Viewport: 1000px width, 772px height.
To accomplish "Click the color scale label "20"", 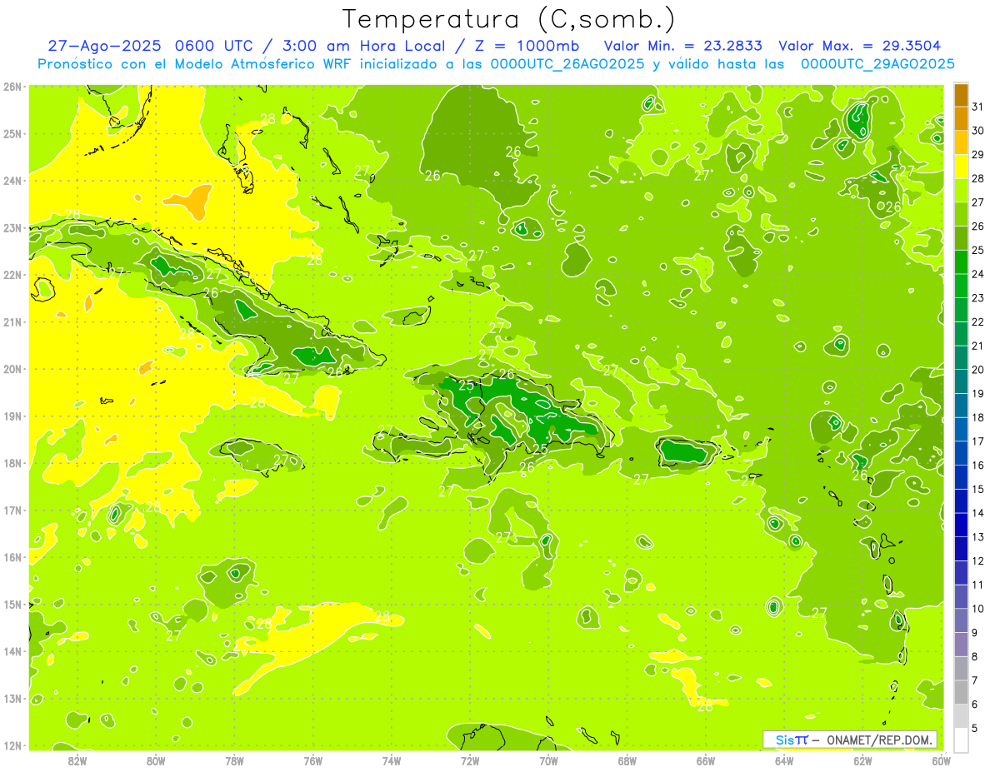I will click(x=978, y=369).
